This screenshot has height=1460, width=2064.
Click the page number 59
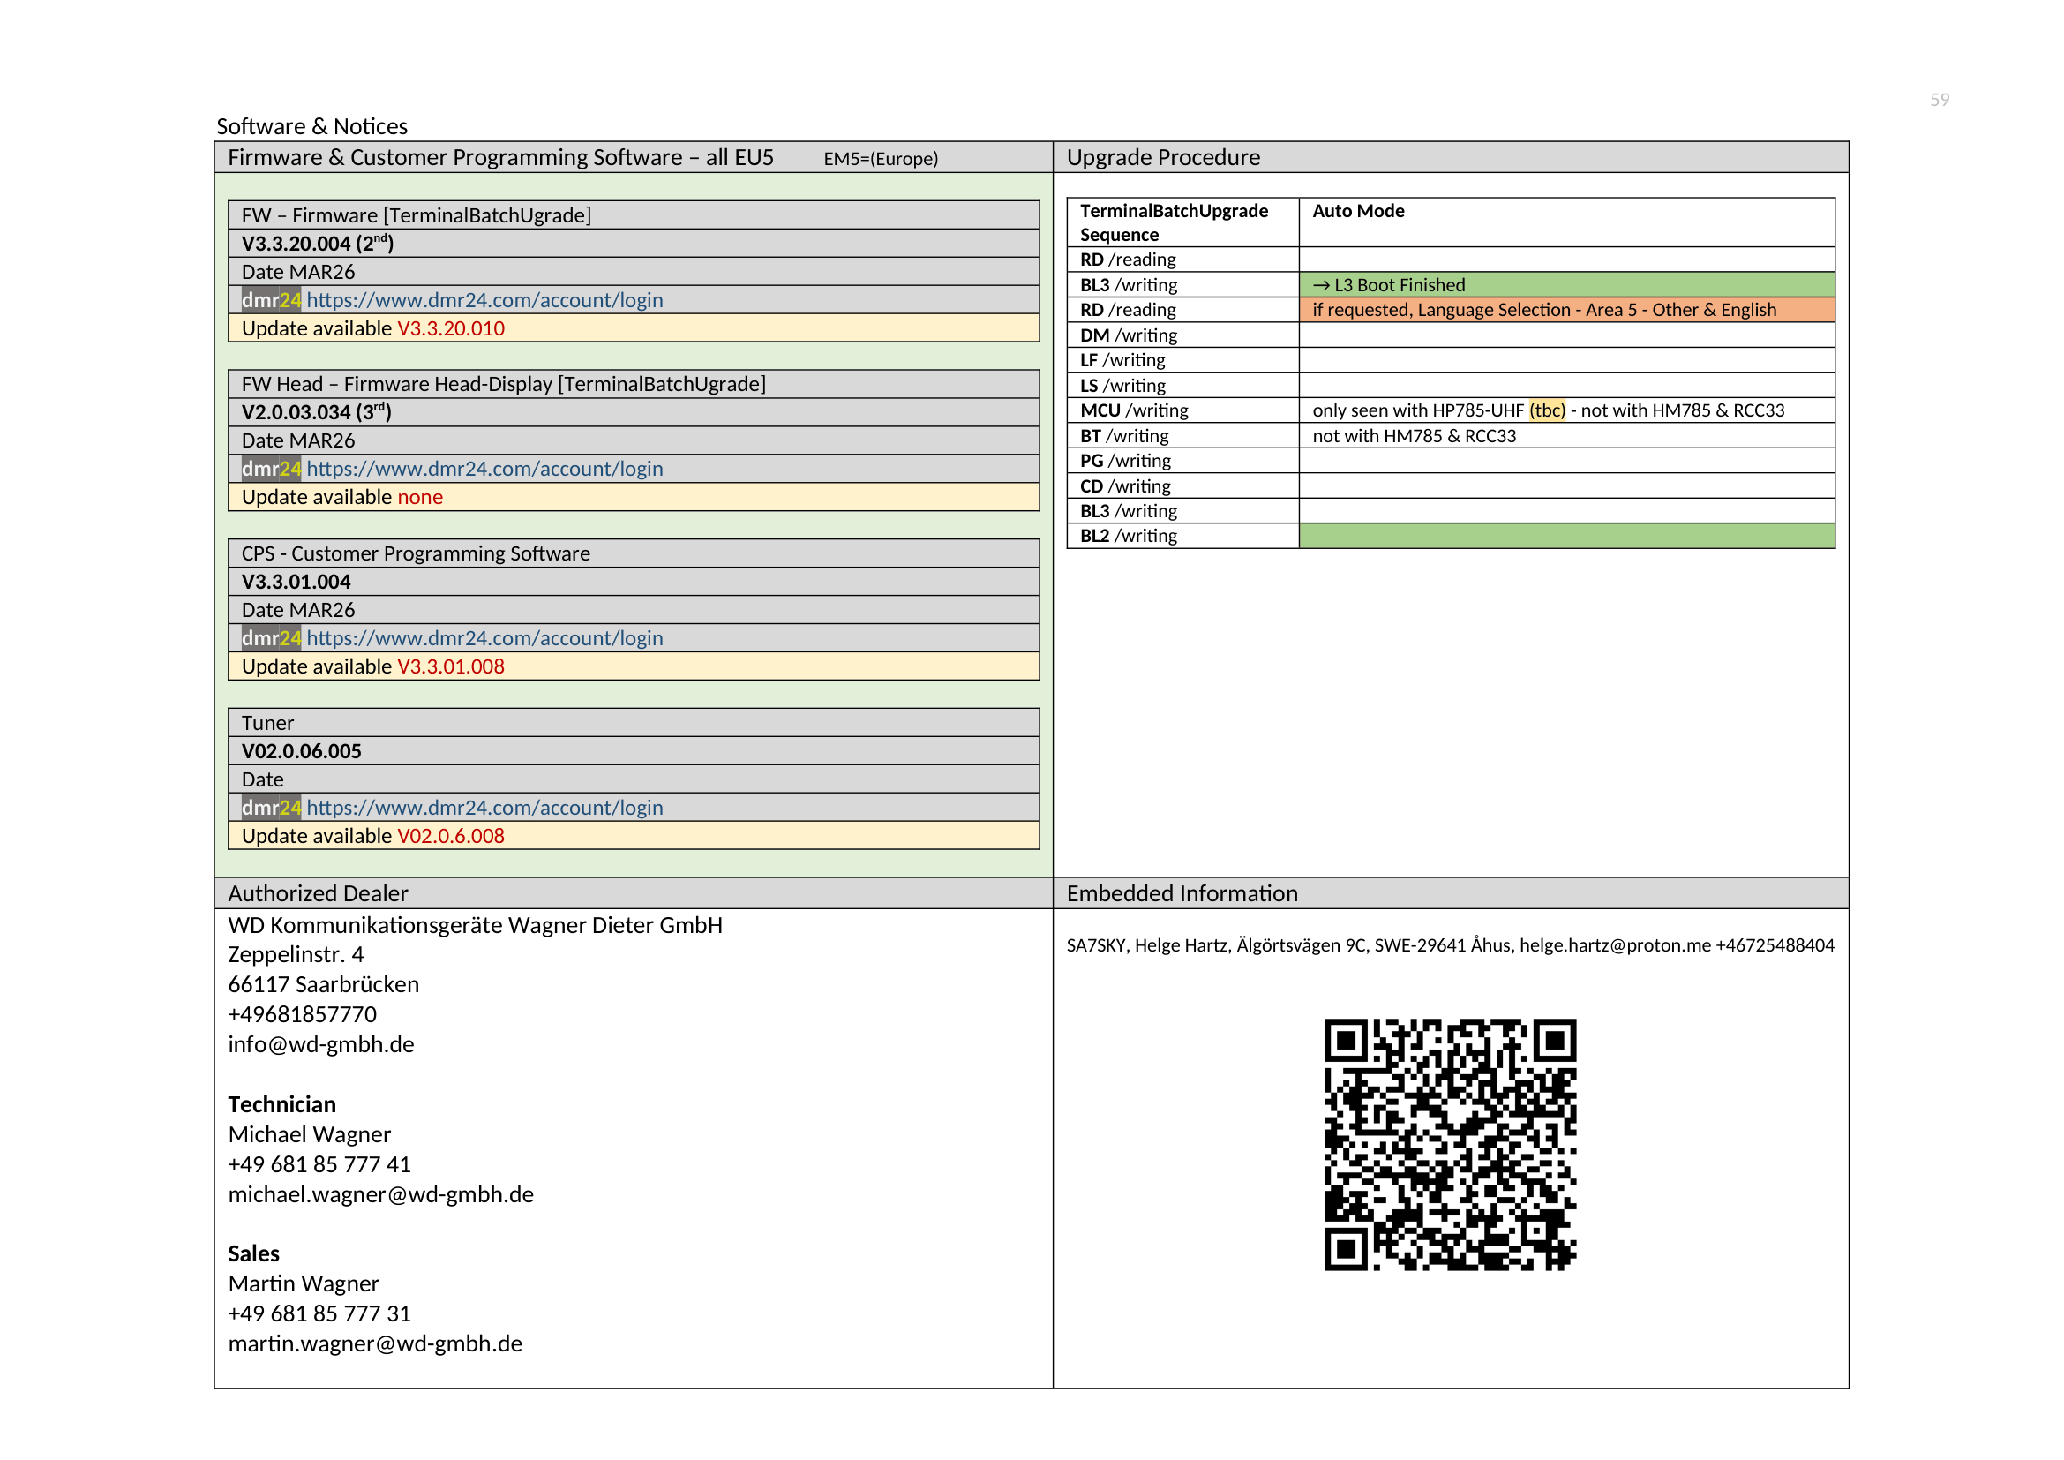(1940, 100)
